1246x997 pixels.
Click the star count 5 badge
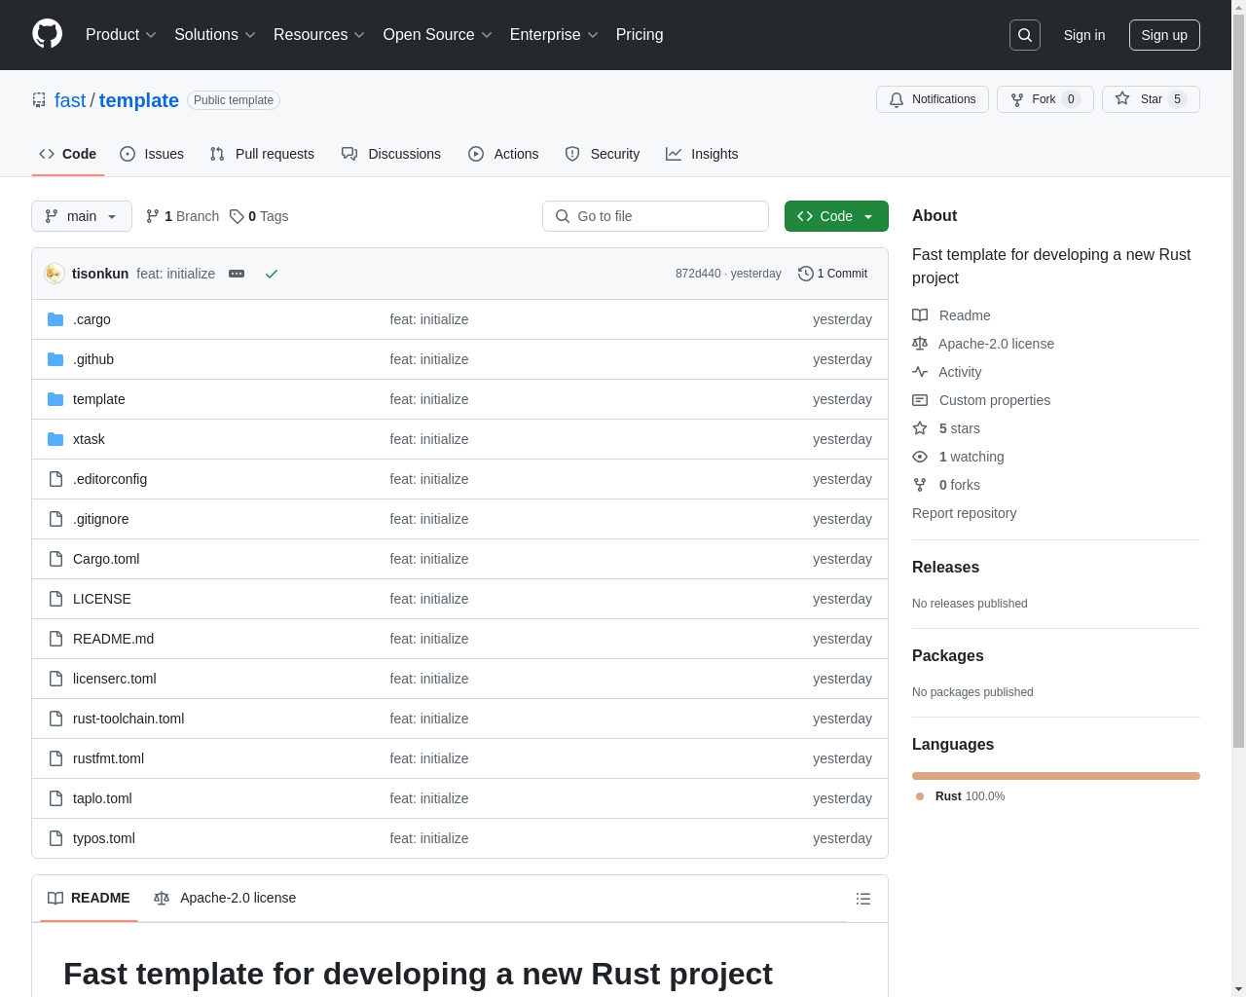(x=1177, y=99)
